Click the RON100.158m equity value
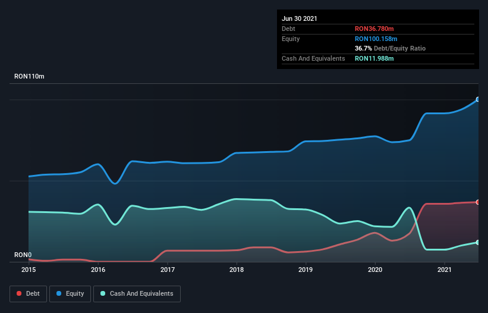 [x=376, y=39]
